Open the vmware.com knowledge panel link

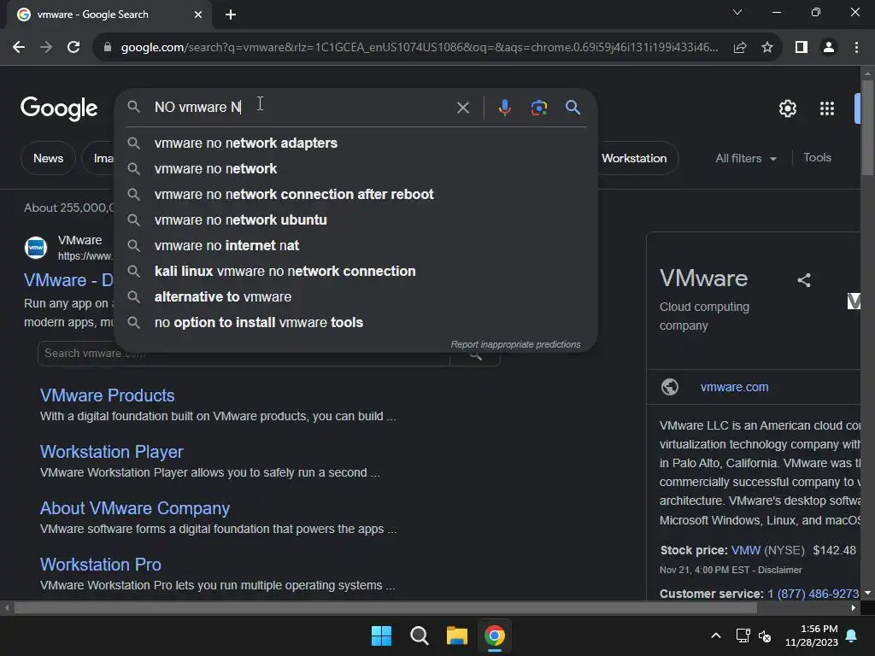point(734,387)
